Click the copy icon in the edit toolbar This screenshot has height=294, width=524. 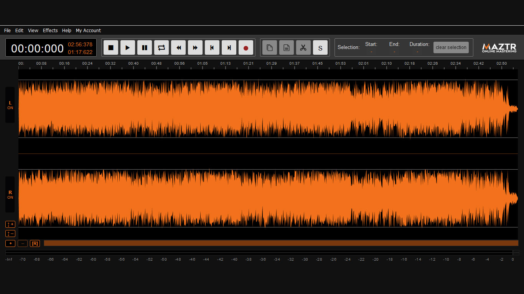pos(270,48)
